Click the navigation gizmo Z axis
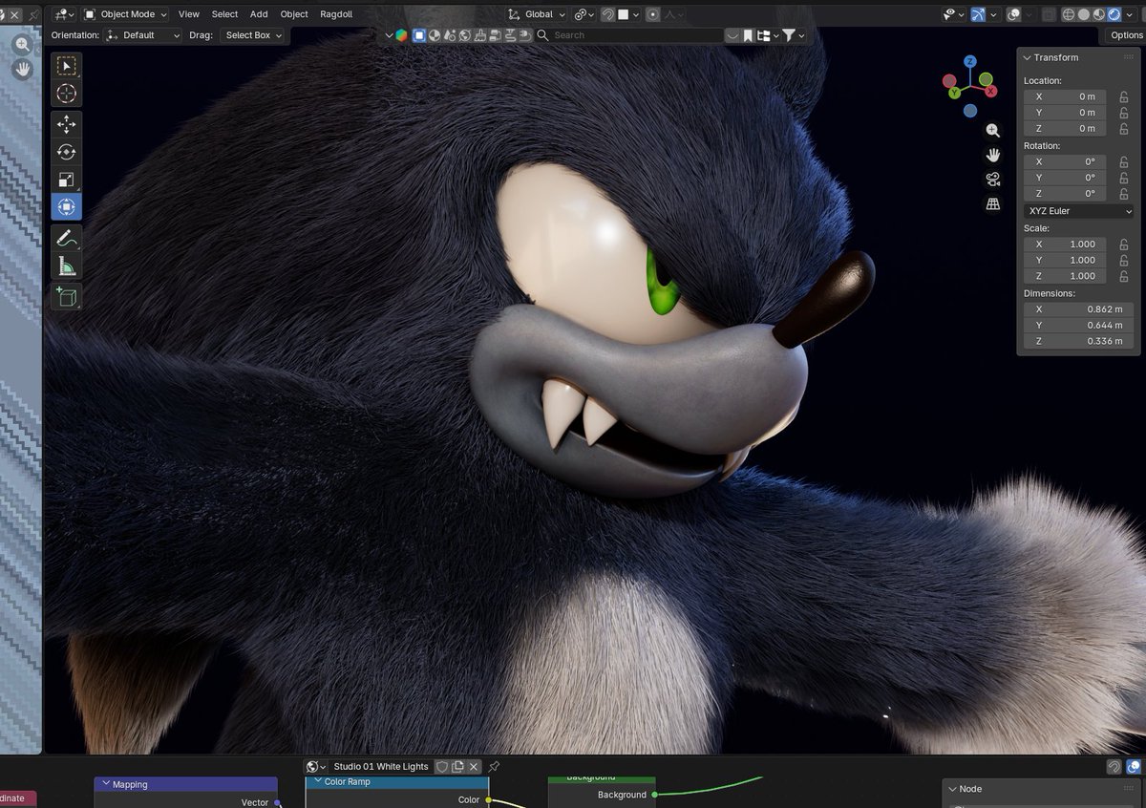1146x808 pixels. 969,62
